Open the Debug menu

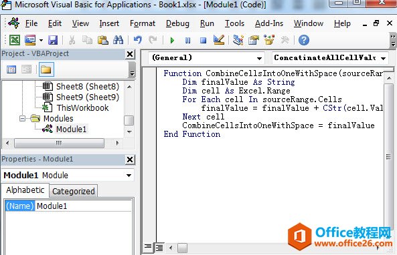(177, 23)
